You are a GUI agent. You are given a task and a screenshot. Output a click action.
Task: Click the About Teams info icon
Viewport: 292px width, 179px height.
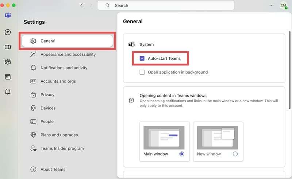click(33, 169)
